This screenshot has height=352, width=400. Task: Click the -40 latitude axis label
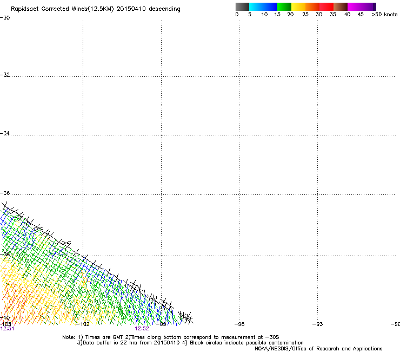[x=5, y=318]
